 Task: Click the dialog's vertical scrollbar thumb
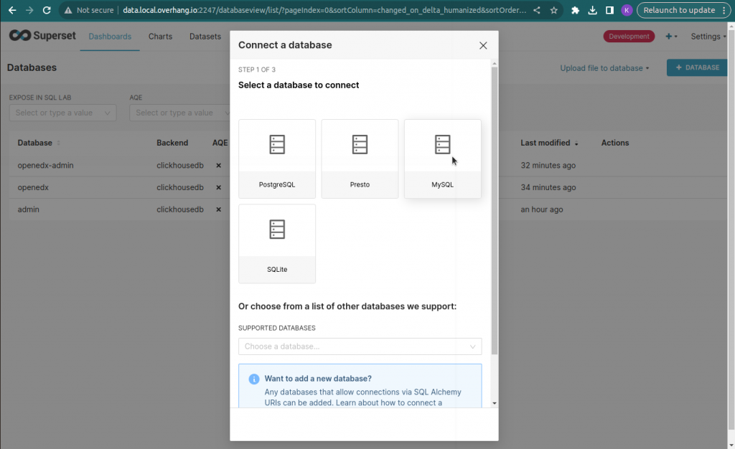tap(495, 211)
